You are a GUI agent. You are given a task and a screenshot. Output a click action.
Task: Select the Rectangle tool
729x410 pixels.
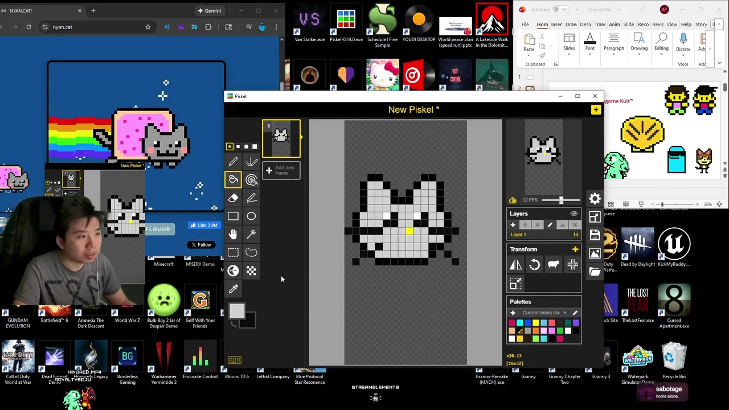tap(233, 216)
